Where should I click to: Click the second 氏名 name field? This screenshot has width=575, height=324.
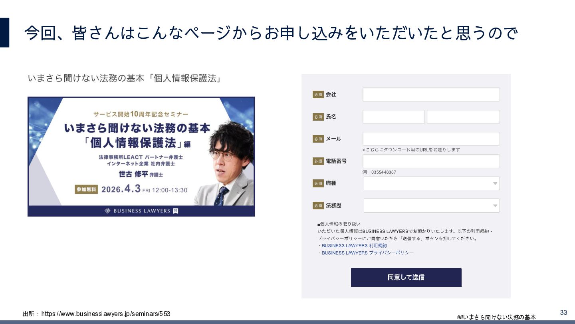click(463, 117)
